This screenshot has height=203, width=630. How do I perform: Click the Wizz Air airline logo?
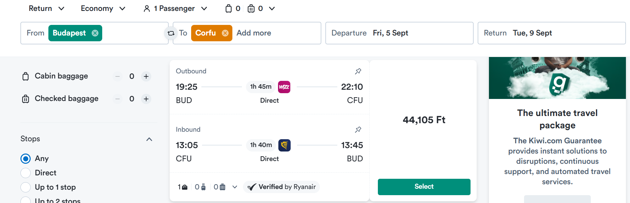tap(284, 87)
